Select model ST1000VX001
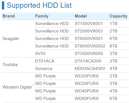 pos(89,24)
